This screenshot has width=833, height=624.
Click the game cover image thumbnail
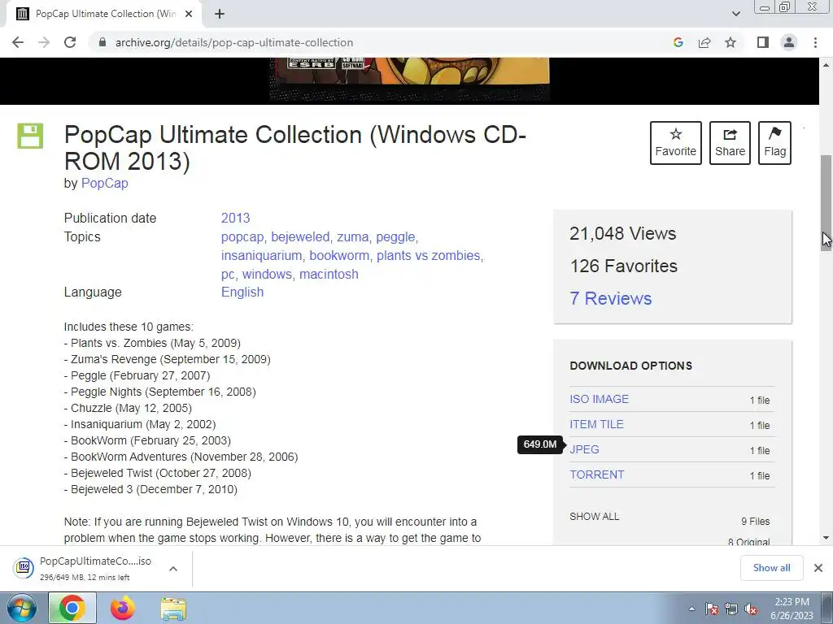coord(409,79)
